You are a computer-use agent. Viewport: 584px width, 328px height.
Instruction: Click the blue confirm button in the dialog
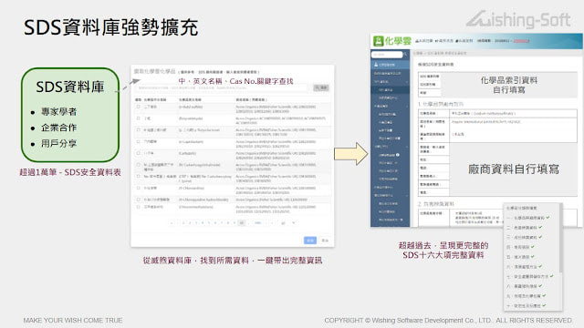(310, 241)
